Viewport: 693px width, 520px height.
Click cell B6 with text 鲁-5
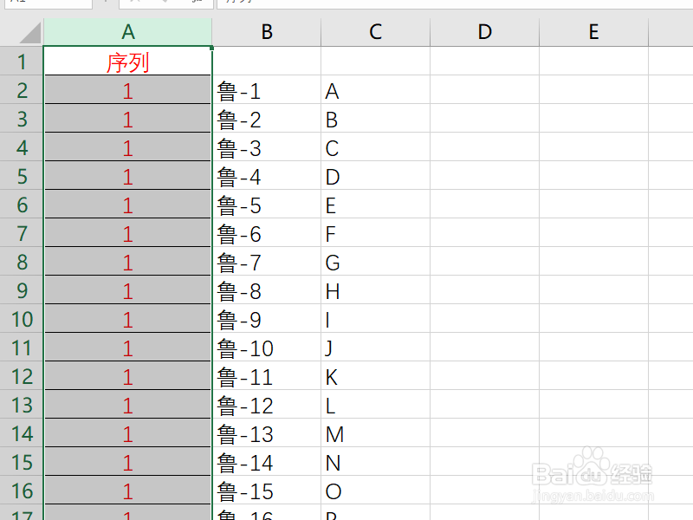(x=267, y=205)
